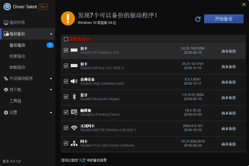
Task: Click the Synaptics Pointing Device name
Action: click(100, 115)
